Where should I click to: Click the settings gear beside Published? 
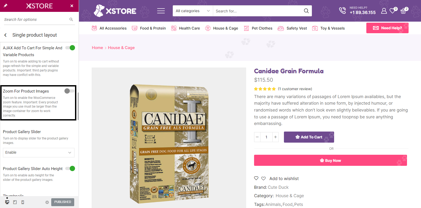coord(47,202)
